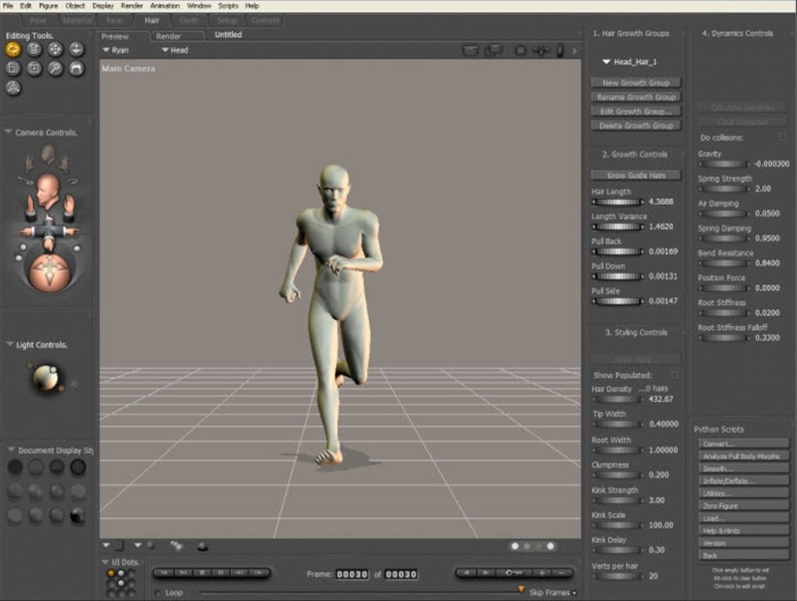Screen dimensions: 797x601
Task: Select the Rotate editing tool
Action: (13, 49)
